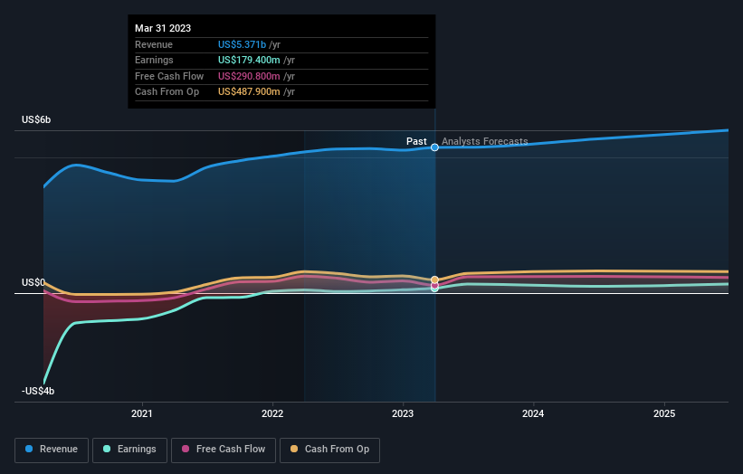
Task: Toggle the Revenue legend series
Action: click(x=52, y=450)
